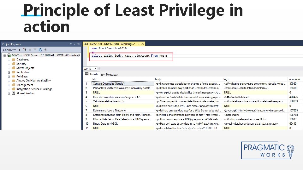This screenshot has width=303, height=170.
Task: Click the Server Objects folder icon
Action: [14, 68]
